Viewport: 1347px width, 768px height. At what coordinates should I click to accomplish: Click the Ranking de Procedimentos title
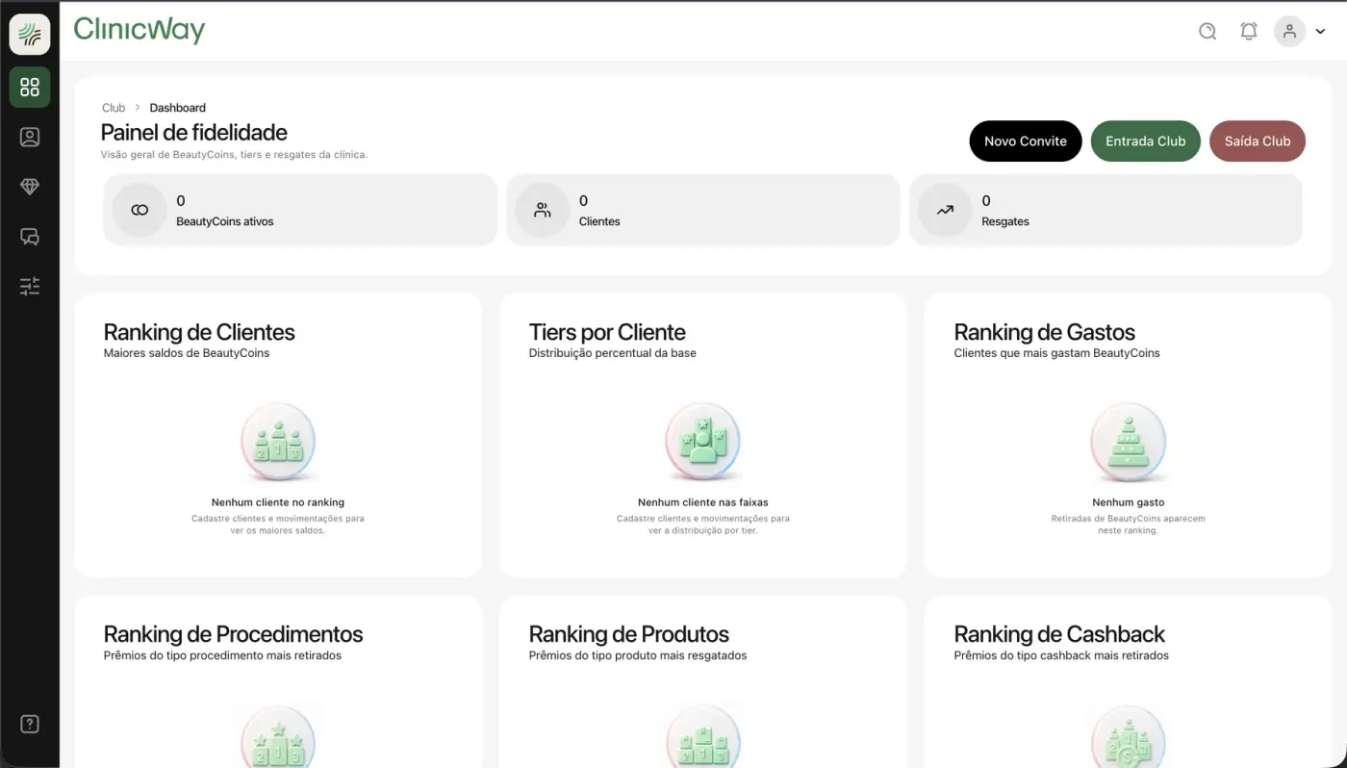pos(234,635)
